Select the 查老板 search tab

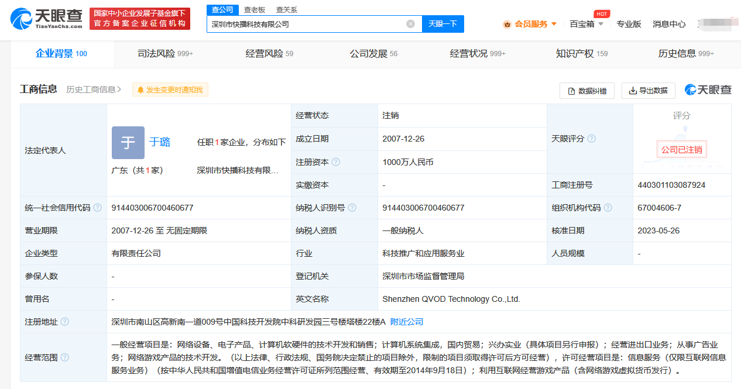pyautogui.click(x=255, y=9)
